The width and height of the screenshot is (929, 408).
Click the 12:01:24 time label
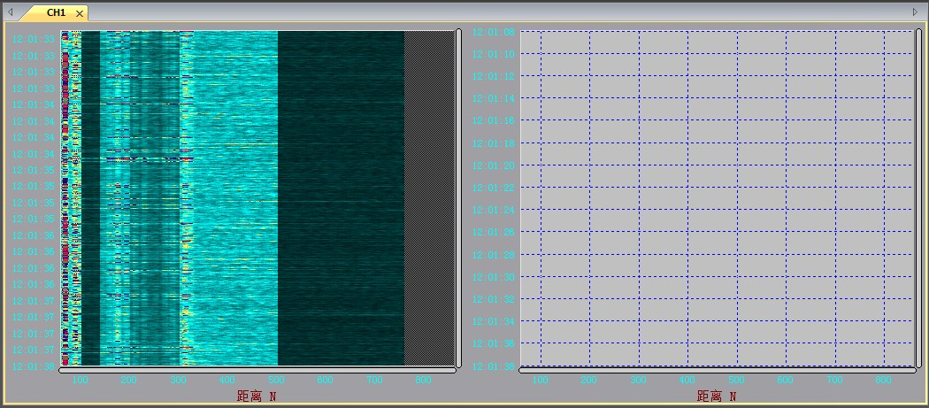[494, 210]
